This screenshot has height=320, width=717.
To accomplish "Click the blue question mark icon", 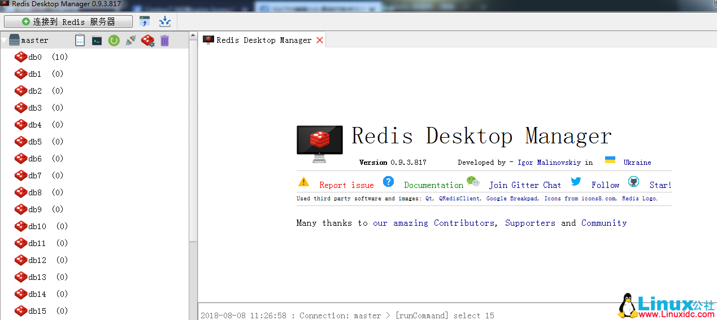I will (388, 181).
